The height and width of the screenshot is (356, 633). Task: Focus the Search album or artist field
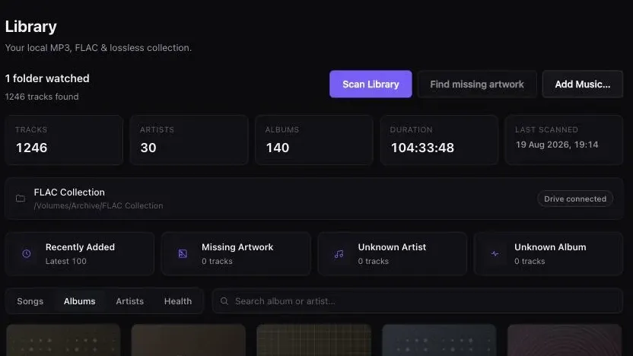418,301
